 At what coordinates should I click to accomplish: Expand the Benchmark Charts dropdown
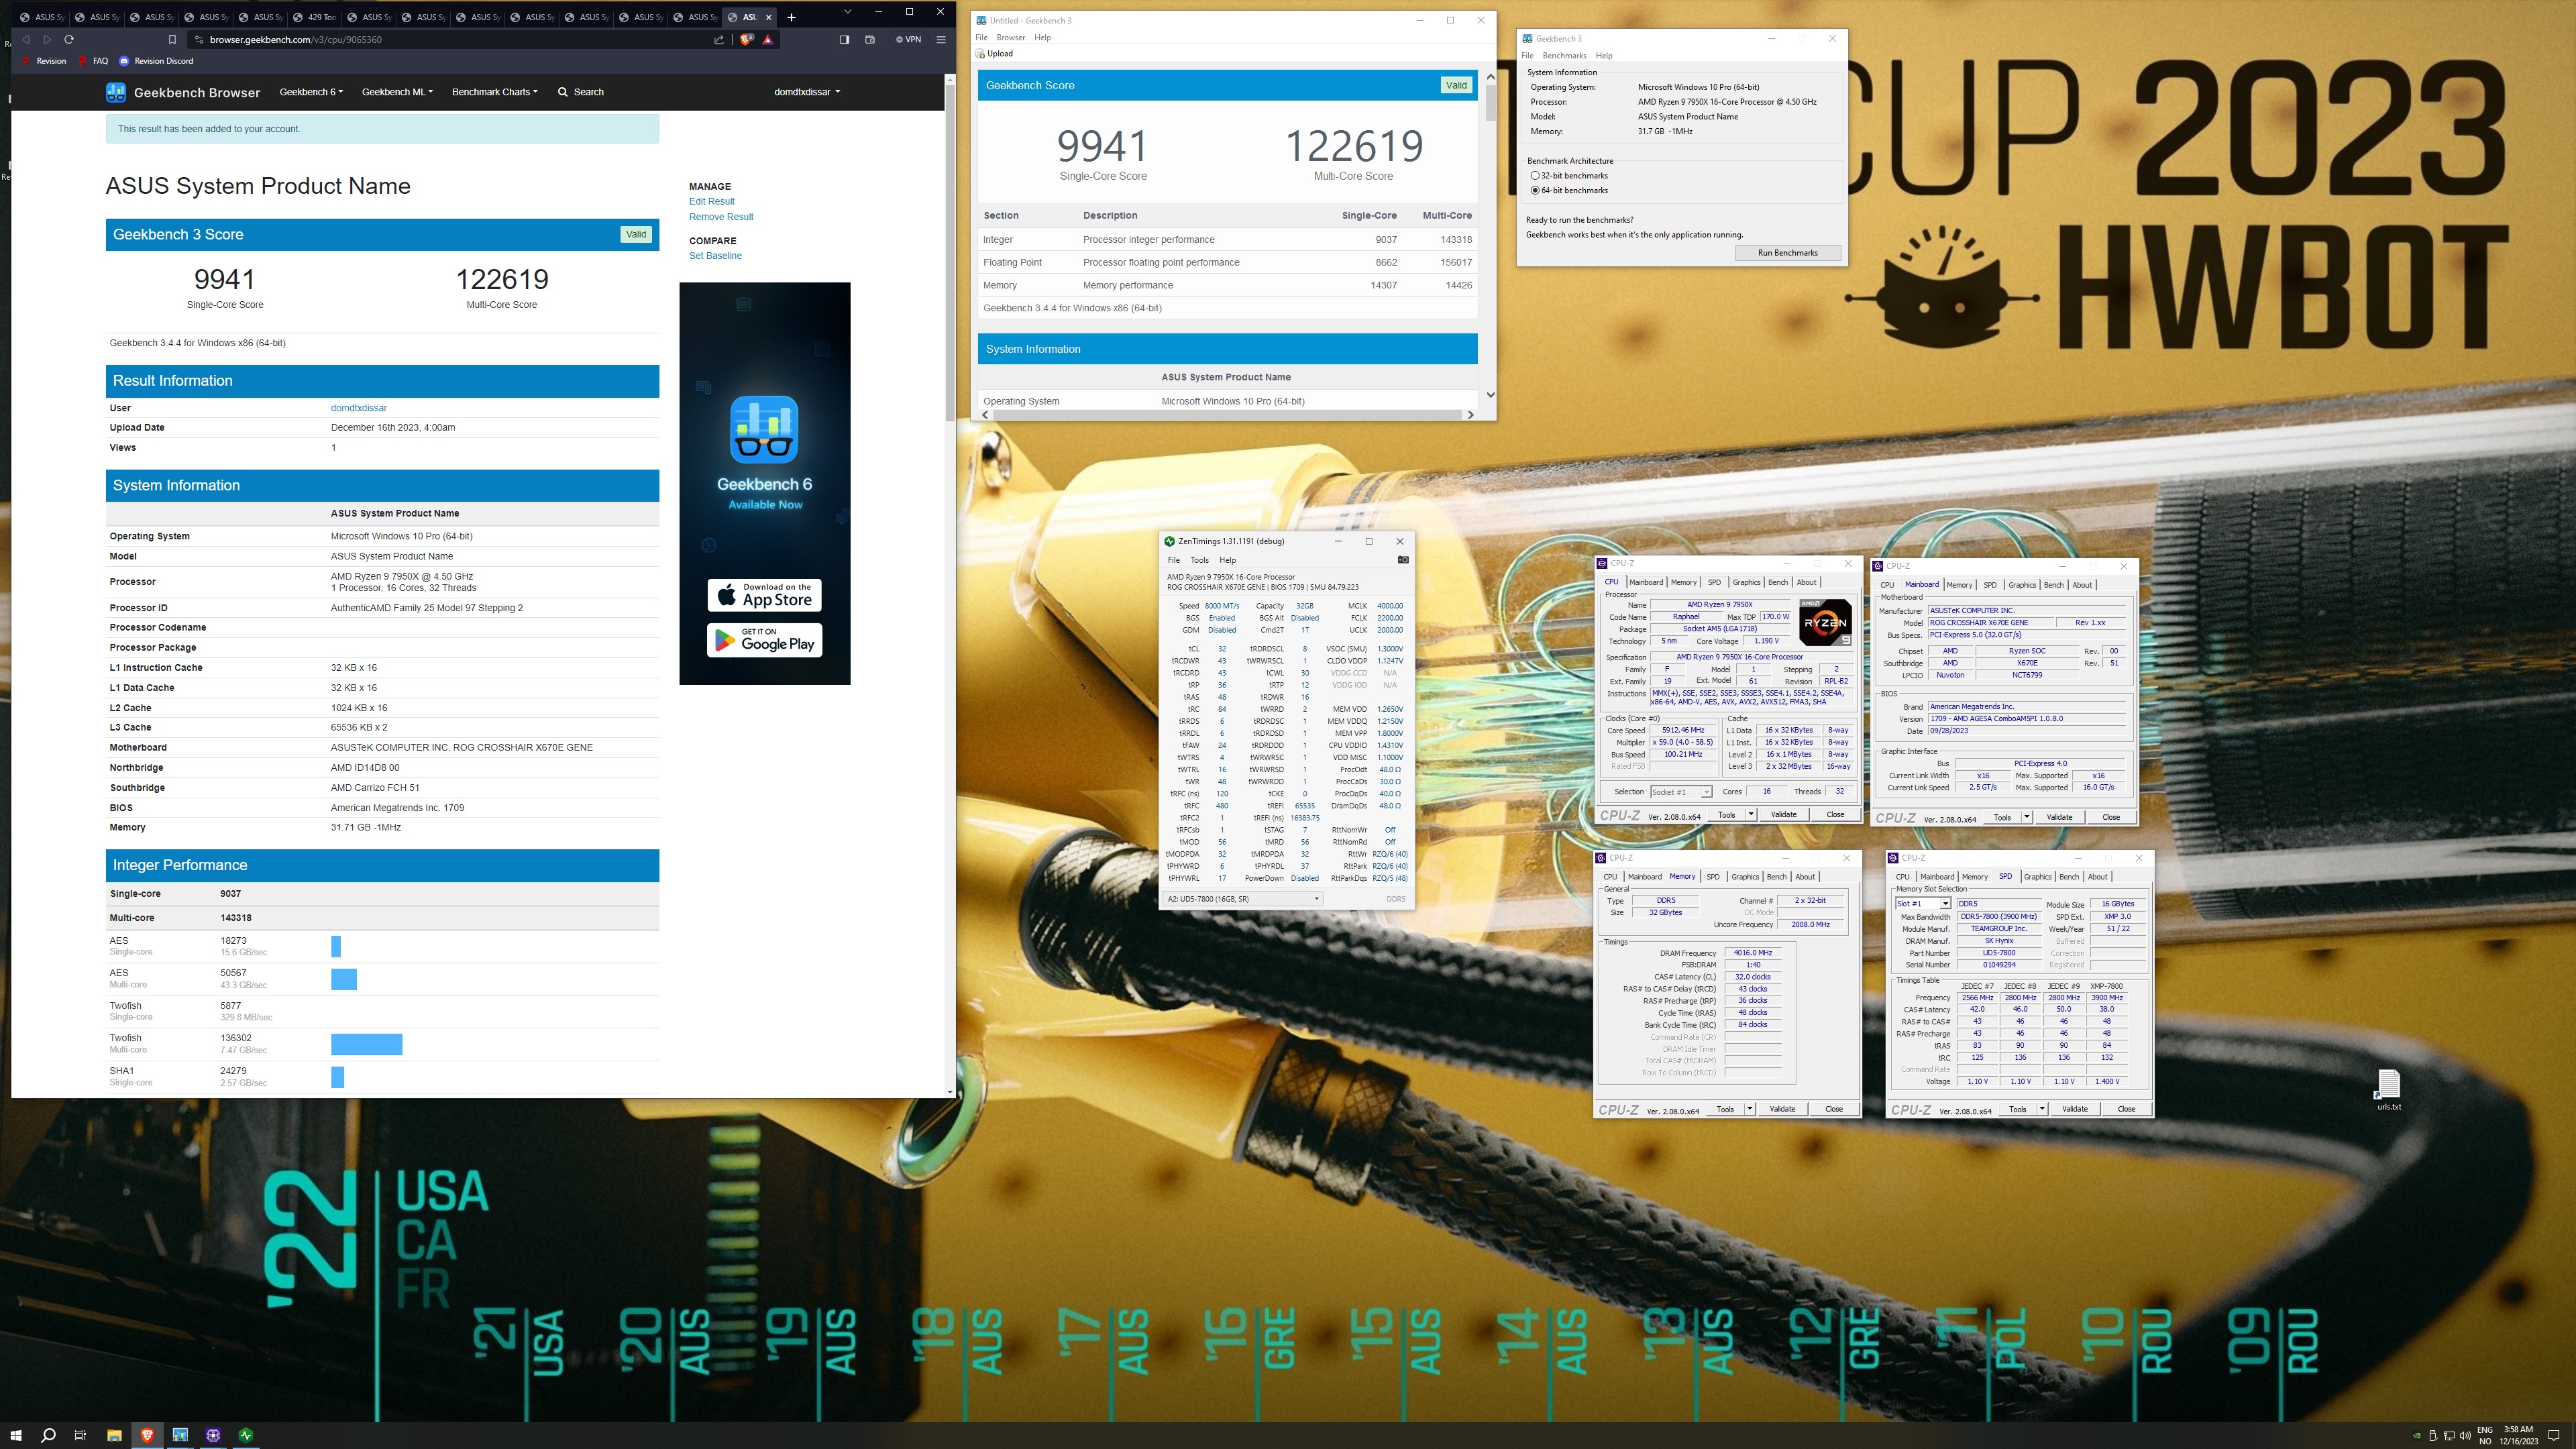(495, 92)
